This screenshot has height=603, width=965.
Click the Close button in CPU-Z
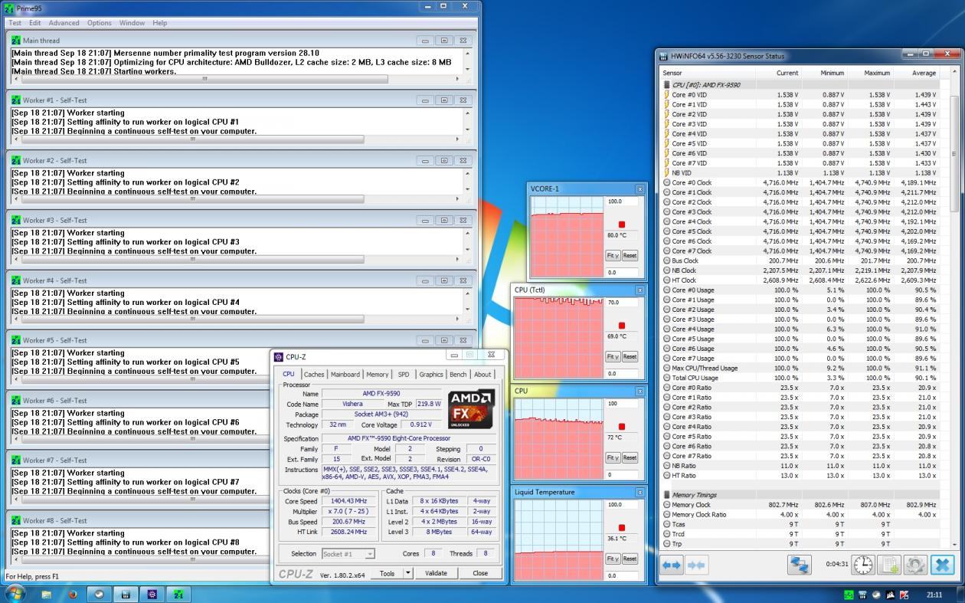tap(480, 573)
